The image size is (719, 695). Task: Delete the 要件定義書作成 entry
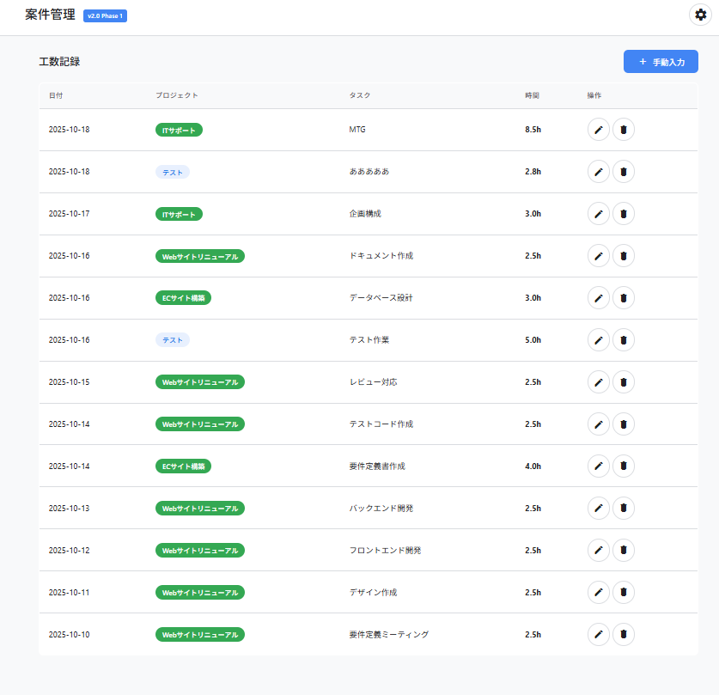pyautogui.click(x=624, y=466)
